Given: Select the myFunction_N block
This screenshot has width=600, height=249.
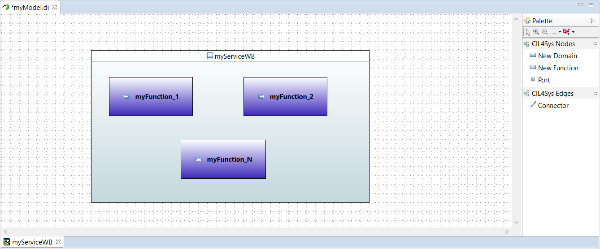Looking at the screenshot, I should pyautogui.click(x=223, y=159).
